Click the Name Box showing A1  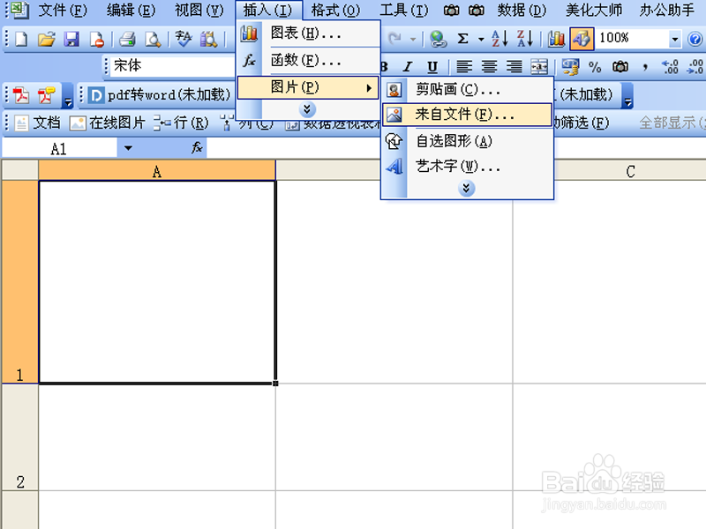point(59,148)
